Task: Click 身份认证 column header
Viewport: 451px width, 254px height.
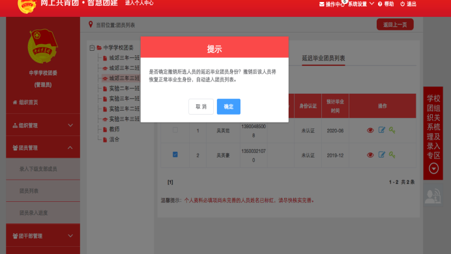Action: pyautogui.click(x=308, y=106)
